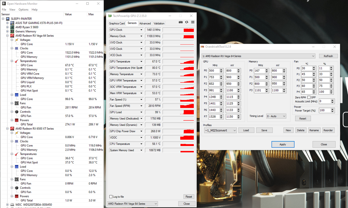
Task: Collapse AMD Radeon RX Vega 64 node
Action: 8,36
